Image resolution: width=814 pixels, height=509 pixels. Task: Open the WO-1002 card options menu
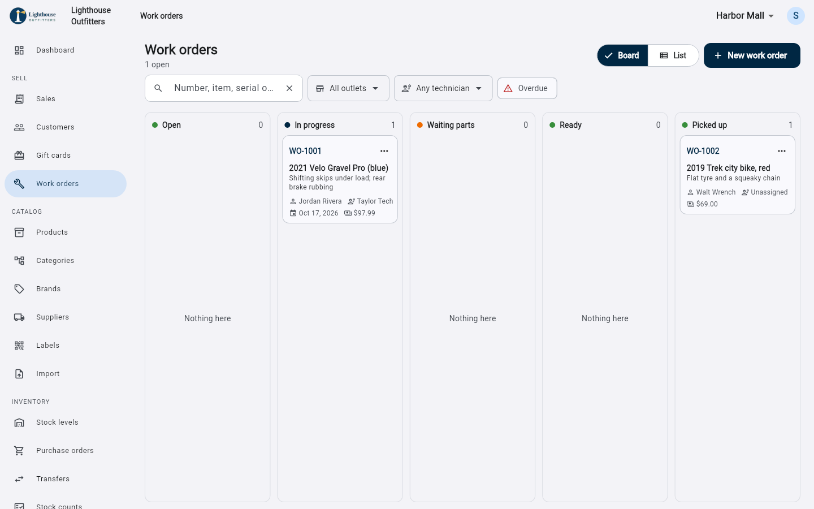[782, 151]
